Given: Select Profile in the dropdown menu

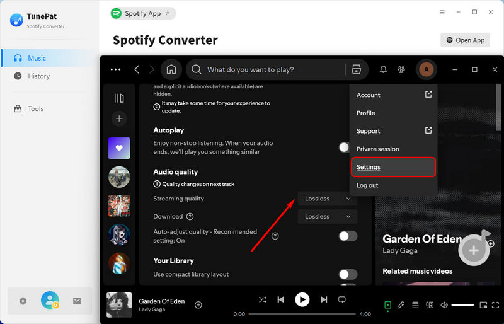Looking at the screenshot, I should tap(394, 113).
